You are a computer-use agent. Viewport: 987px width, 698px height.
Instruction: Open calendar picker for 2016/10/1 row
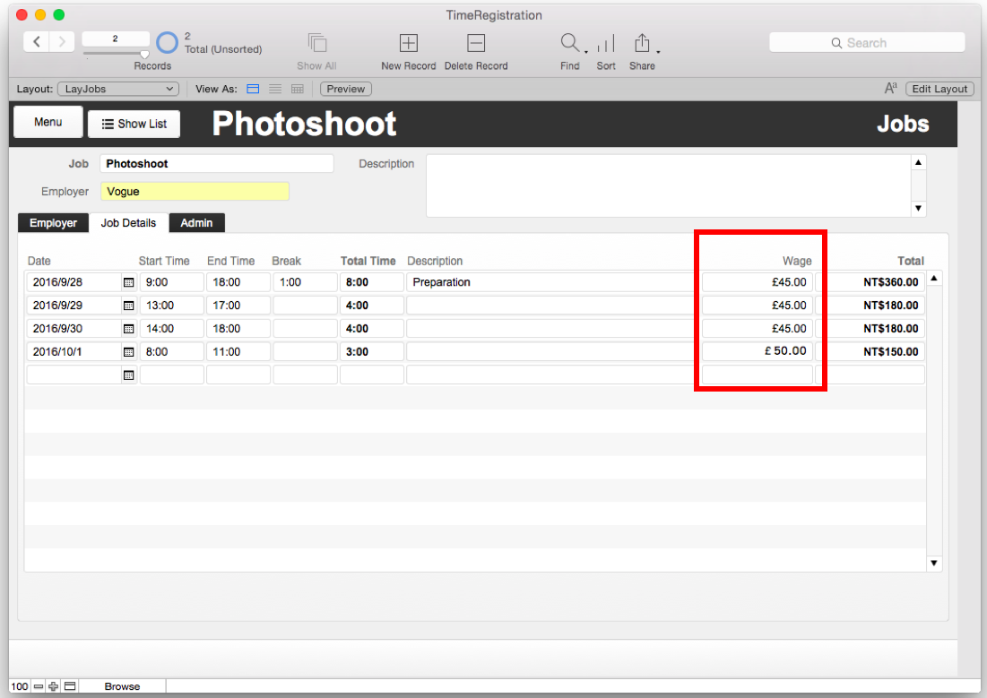tap(129, 352)
